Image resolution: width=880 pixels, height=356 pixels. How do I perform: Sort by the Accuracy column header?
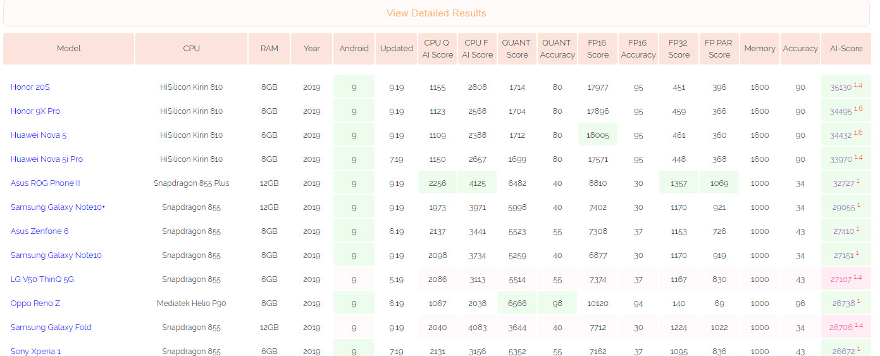(x=800, y=49)
